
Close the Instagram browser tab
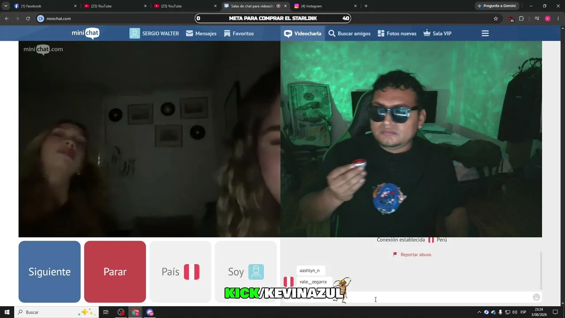355,6
